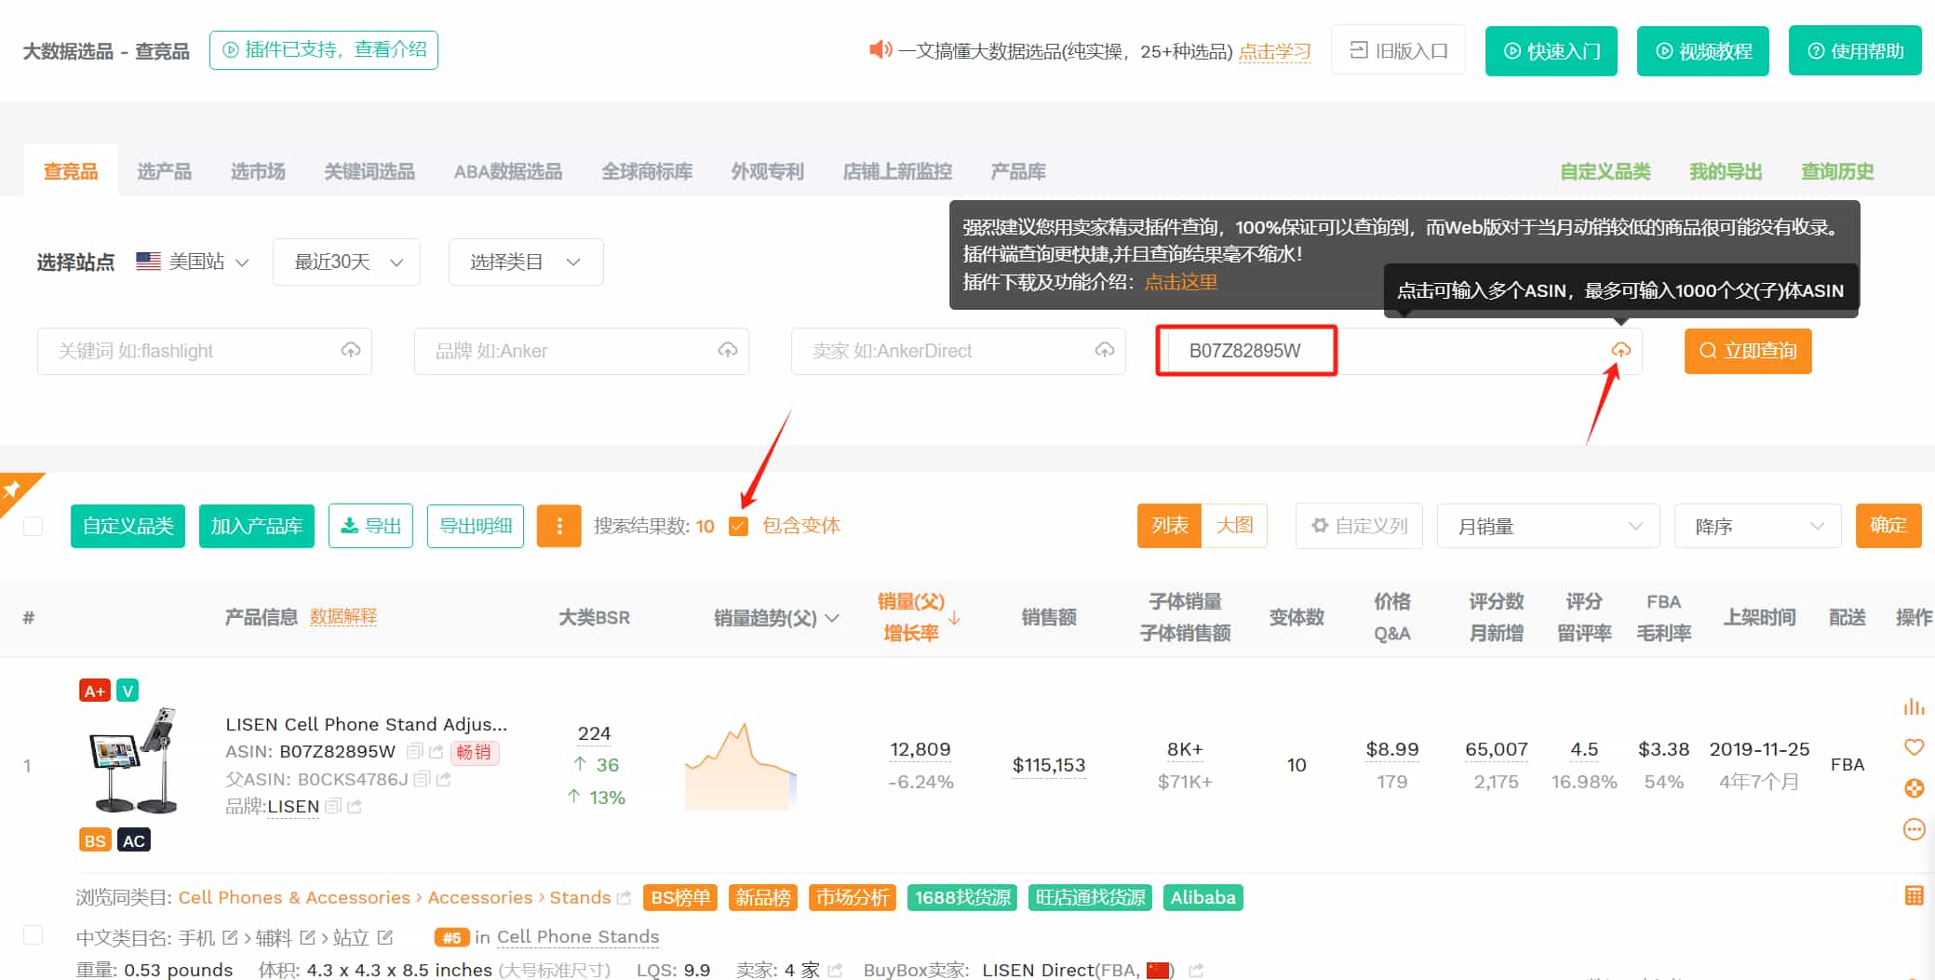Image resolution: width=1935 pixels, height=980 pixels.
Task: Switch to the 选产品 tab
Action: tap(164, 171)
